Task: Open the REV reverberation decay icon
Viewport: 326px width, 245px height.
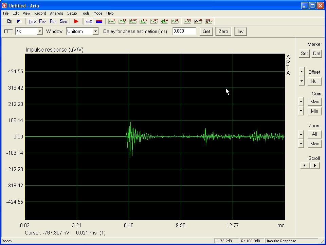Action: point(154,21)
